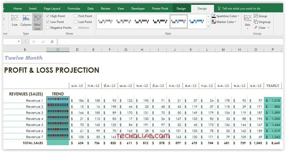
Task: Expand the full Style gallery
Action: point(208,26)
